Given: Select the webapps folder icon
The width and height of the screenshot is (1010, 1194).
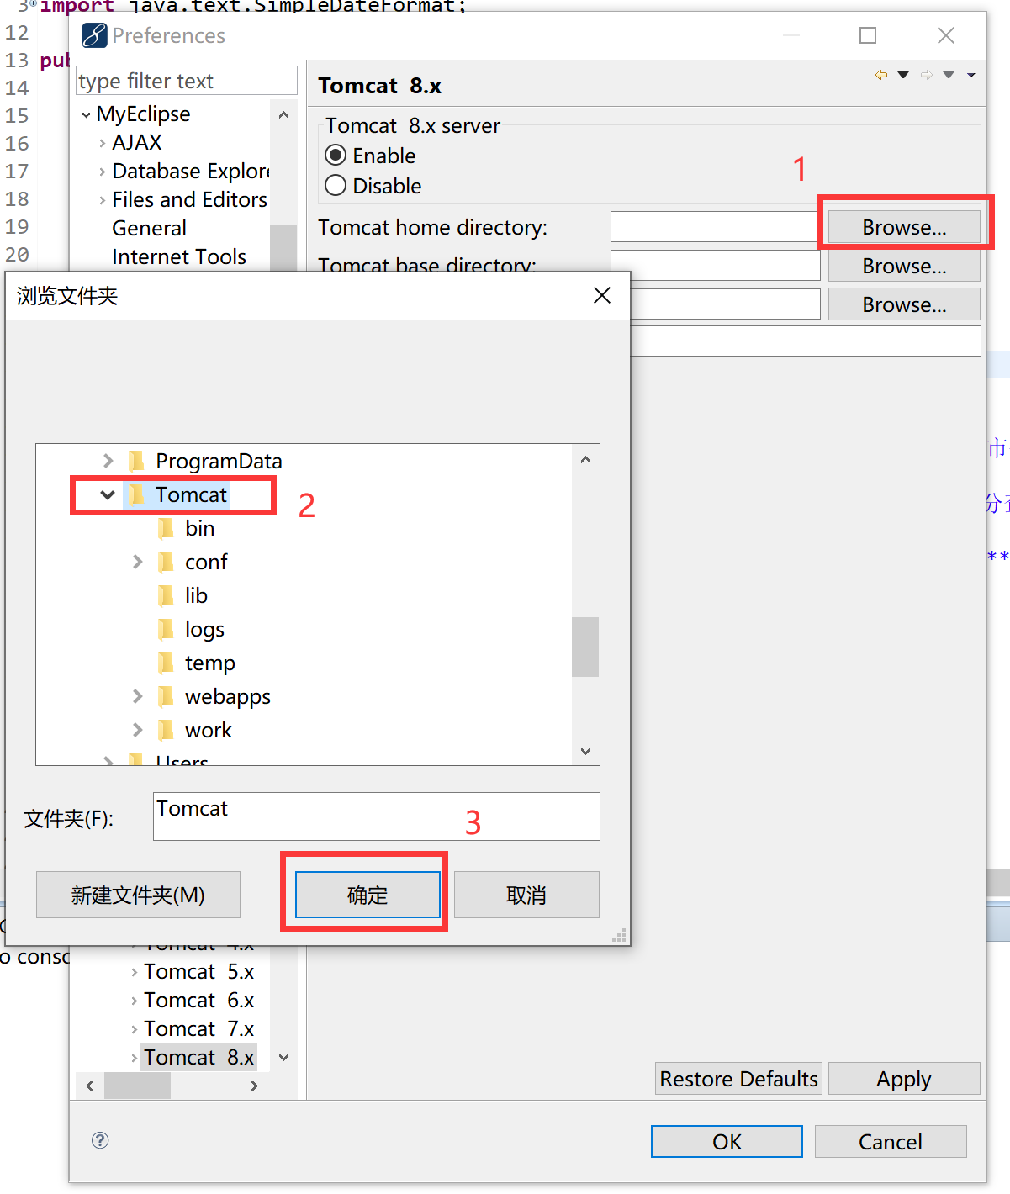Looking at the screenshot, I should point(166,696).
